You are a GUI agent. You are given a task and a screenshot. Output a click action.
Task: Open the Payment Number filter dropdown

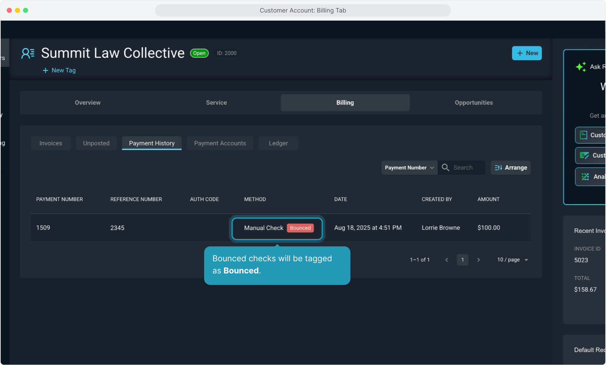409,168
